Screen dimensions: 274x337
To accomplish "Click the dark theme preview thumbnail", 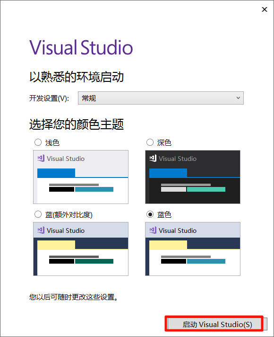I will [x=193, y=177].
